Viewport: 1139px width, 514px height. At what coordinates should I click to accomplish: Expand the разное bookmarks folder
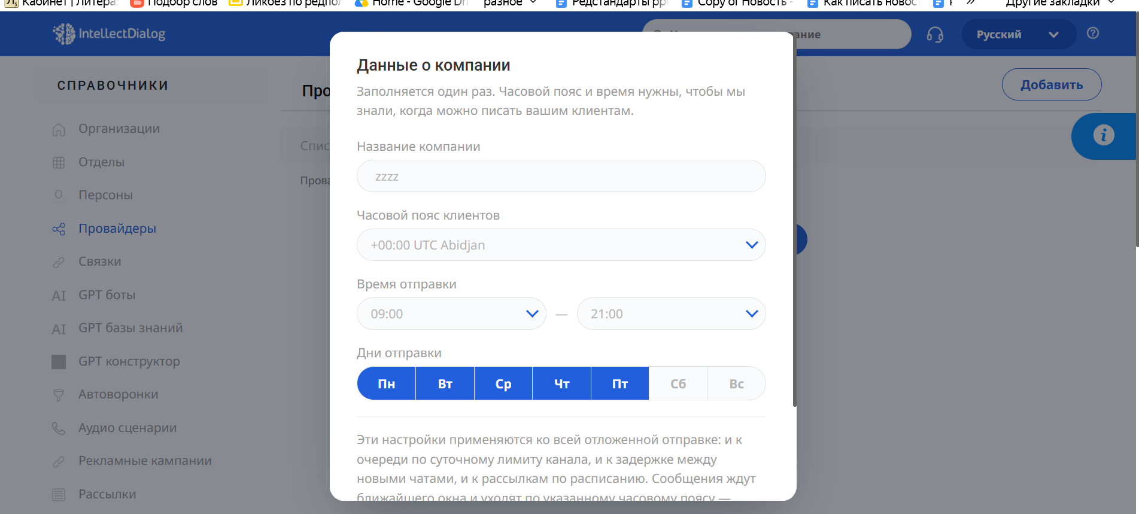pos(510,4)
